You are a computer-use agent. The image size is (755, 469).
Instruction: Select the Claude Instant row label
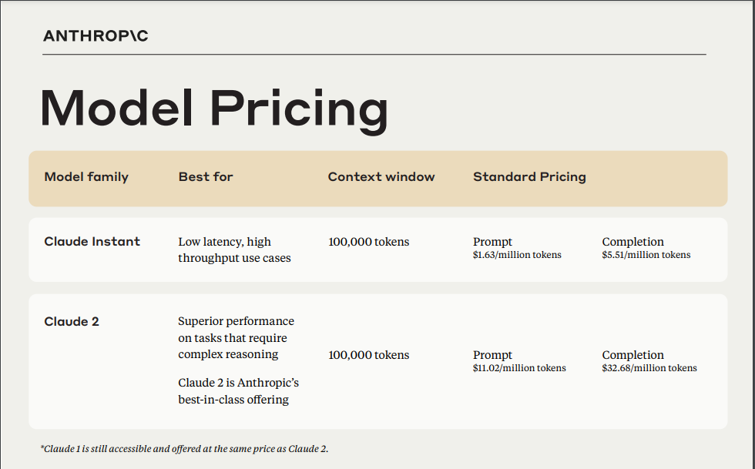pos(92,242)
